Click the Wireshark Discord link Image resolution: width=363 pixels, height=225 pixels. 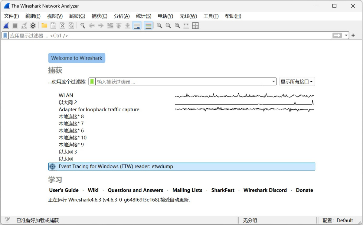265,190
